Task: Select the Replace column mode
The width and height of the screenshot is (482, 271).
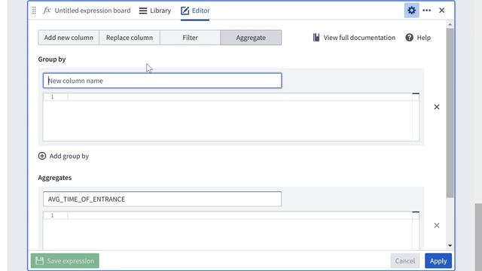Action: point(130,38)
